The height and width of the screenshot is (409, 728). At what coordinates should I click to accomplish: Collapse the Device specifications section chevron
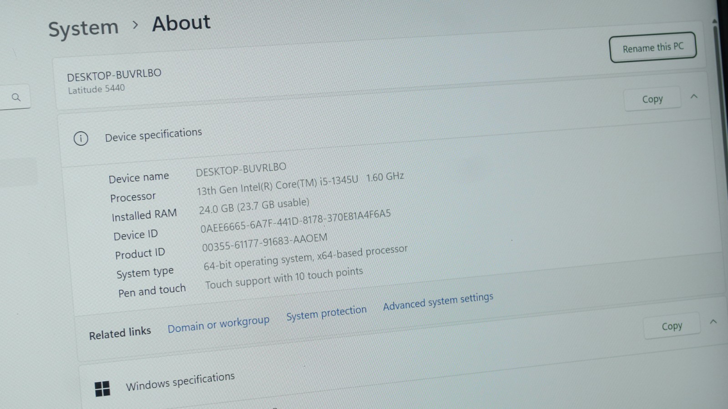point(694,96)
